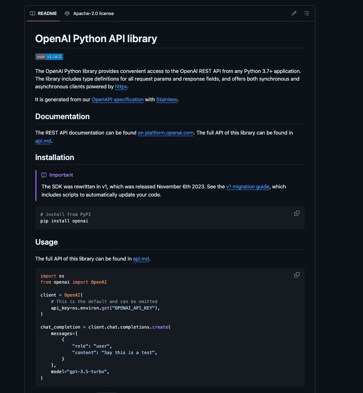Click the pencil icon to edit the README

[294, 13]
